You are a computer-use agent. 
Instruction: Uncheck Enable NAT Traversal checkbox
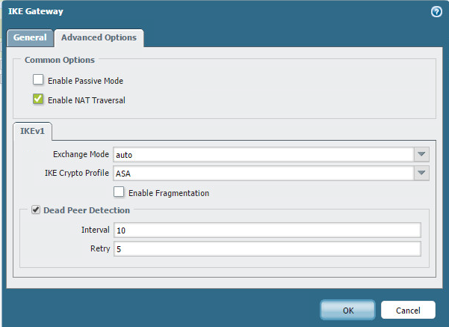point(38,99)
